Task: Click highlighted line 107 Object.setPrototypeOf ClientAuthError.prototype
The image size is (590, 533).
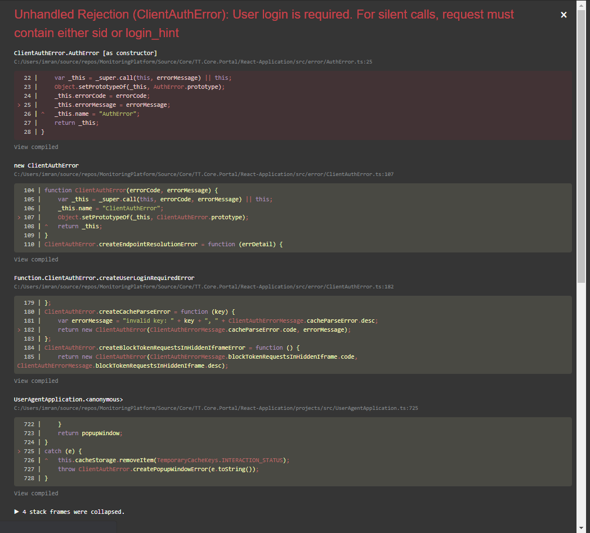Action: click(x=153, y=217)
